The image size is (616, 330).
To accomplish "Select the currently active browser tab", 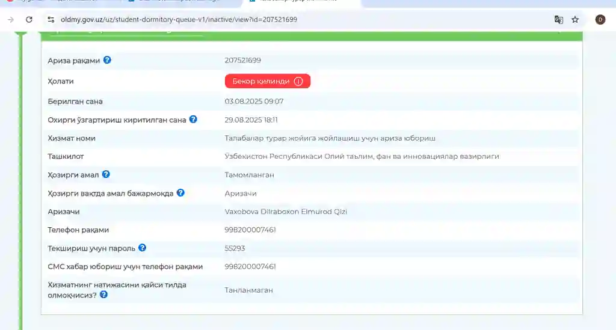I will coord(301,2).
